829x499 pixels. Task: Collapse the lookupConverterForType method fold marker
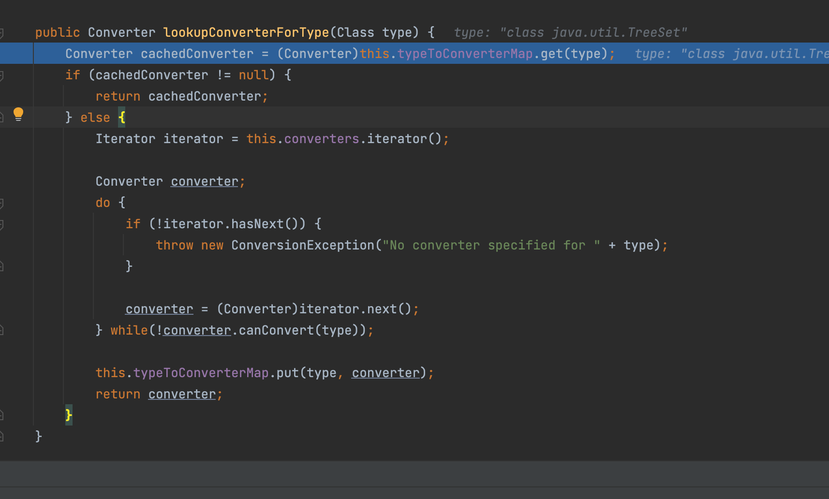point(1,33)
